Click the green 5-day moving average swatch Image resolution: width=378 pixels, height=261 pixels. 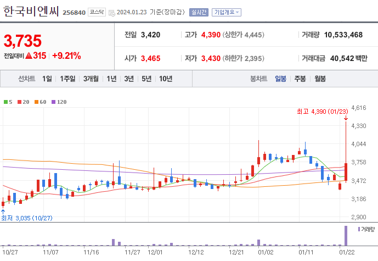[x=6, y=102]
